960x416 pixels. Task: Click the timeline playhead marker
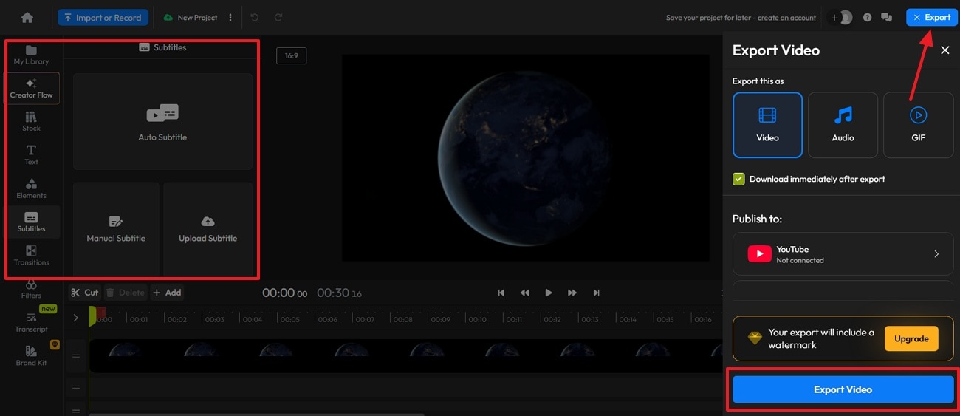click(x=92, y=316)
